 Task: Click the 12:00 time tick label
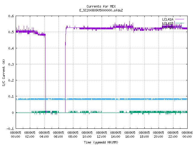101,137
